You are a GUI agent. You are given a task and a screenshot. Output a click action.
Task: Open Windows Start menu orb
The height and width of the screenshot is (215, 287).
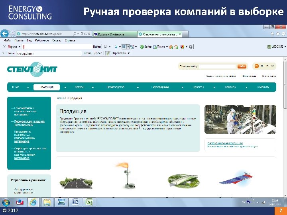point(6,202)
